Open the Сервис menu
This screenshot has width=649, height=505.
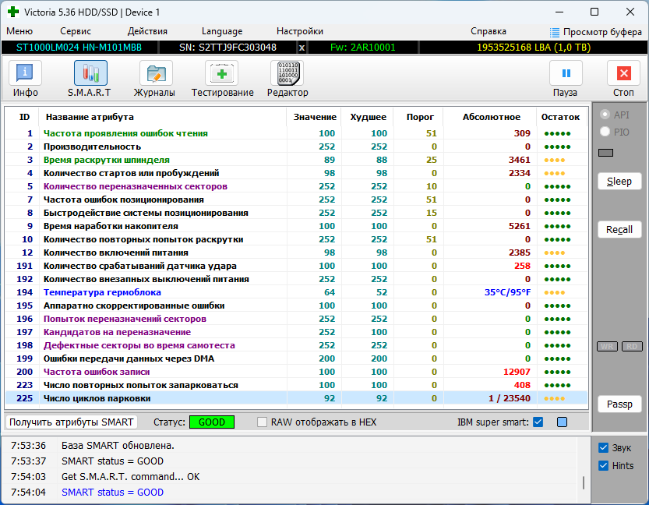[x=76, y=31]
